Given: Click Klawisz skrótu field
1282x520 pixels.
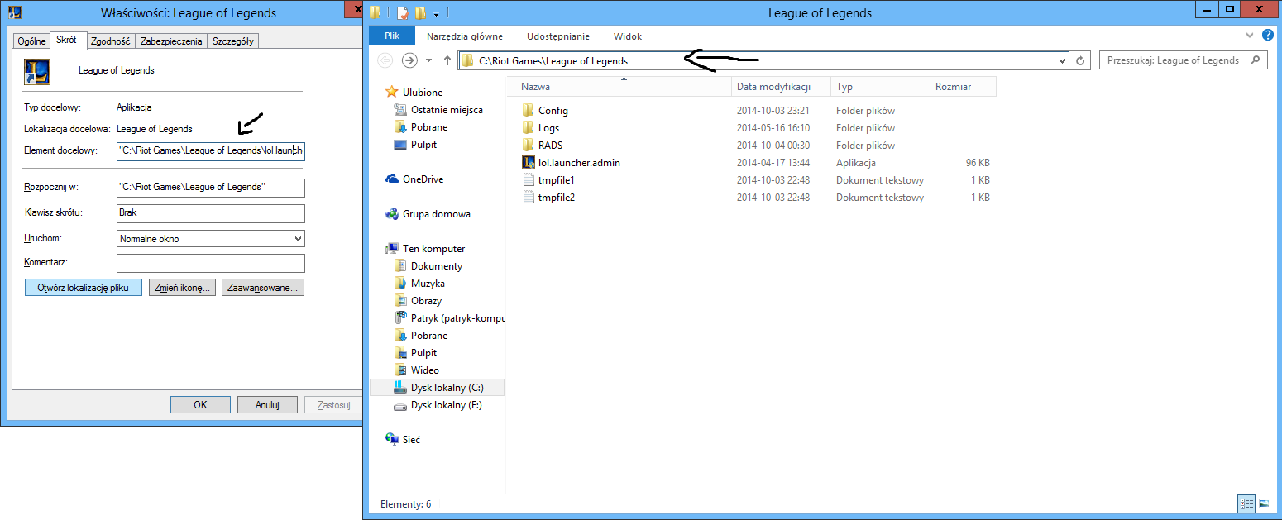Looking at the screenshot, I should tap(211, 213).
